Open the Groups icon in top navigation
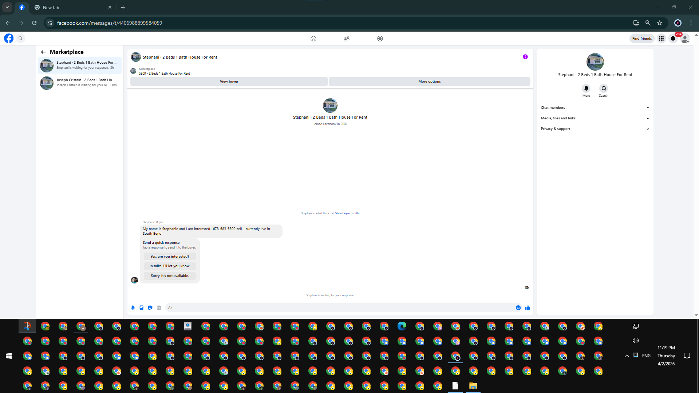The height and width of the screenshot is (393, 699). tap(380, 39)
